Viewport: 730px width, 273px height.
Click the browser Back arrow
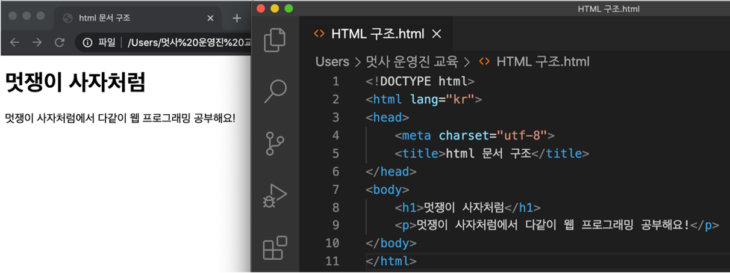coord(15,42)
